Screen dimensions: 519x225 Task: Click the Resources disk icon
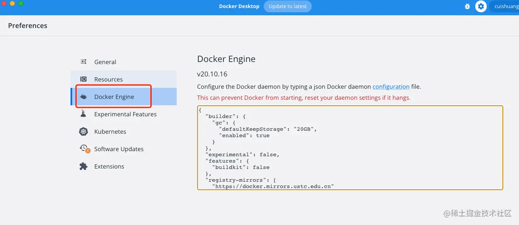[84, 79]
